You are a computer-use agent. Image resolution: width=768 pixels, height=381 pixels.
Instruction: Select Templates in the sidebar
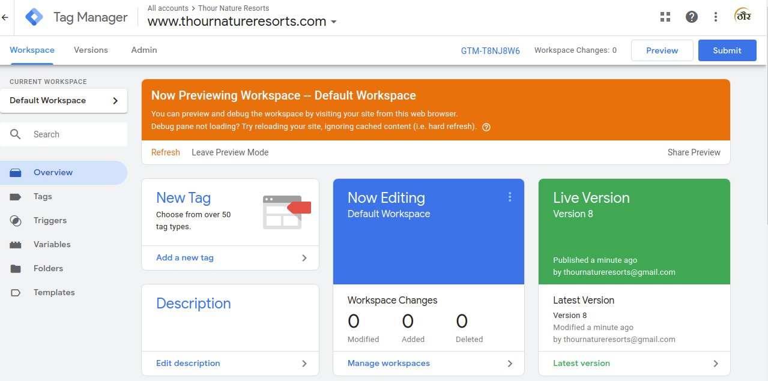pos(64,293)
